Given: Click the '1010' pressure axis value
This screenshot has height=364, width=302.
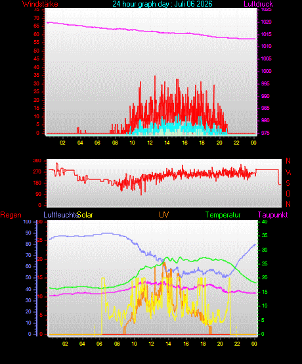Looking at the screenshot, I should pyautogui.click(x=266, y=46).
